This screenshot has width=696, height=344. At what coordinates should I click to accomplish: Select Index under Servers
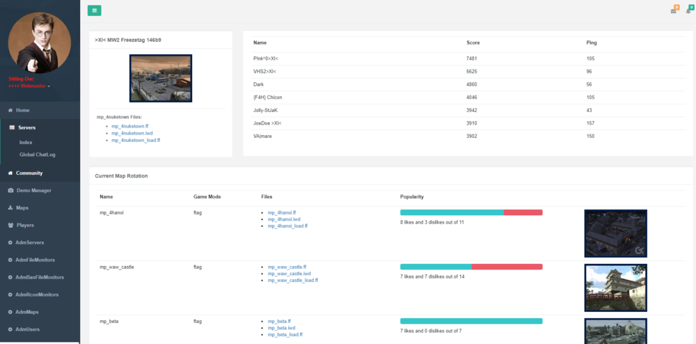click(x=26, y=142)
